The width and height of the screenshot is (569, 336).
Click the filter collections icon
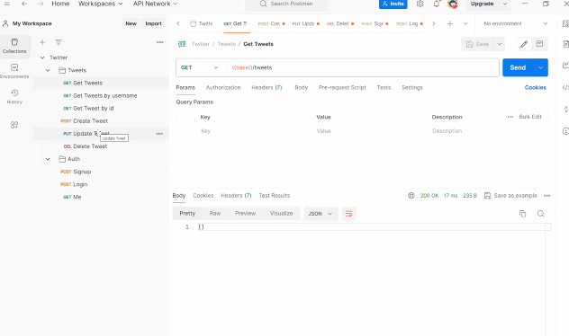pyautogui.click(x=58, y=42)
